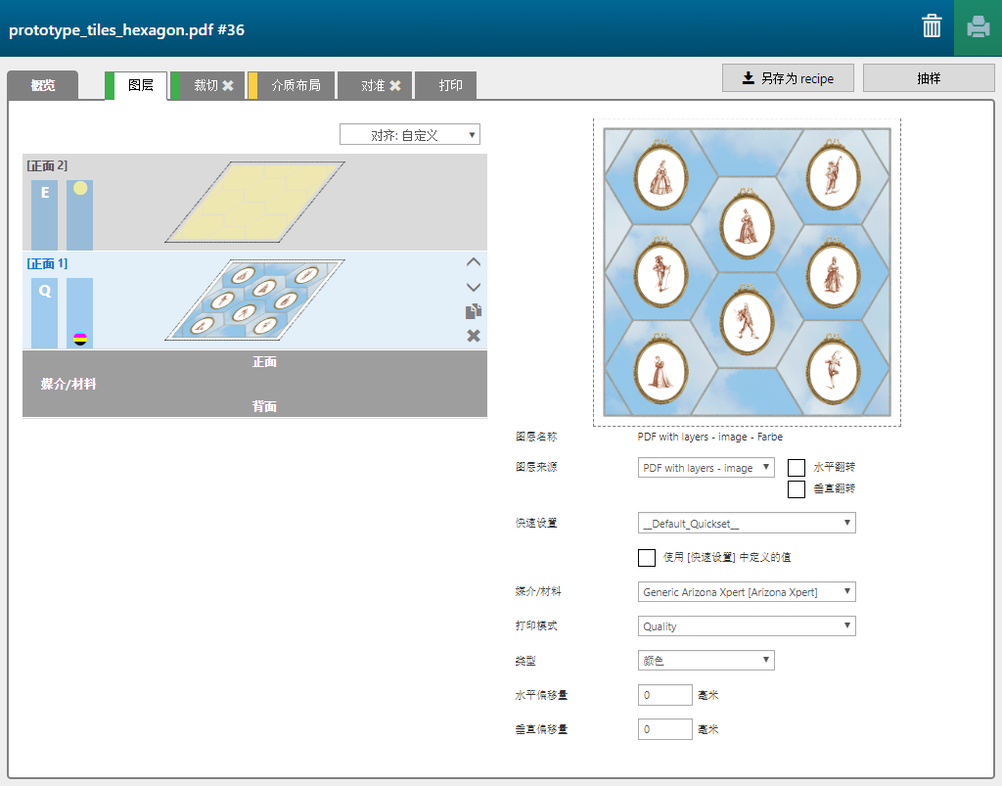1002x786 pixels.
Task: Click the [正面 1] layer label
Action: pos(47,264)
